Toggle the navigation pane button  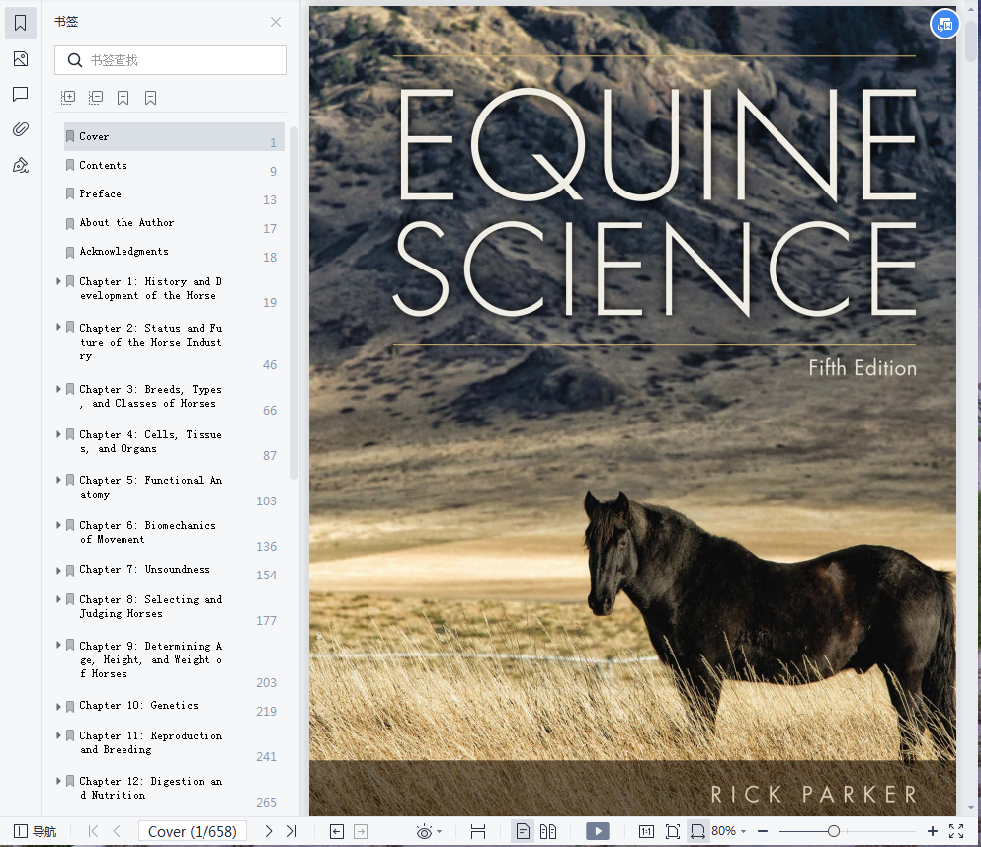35,831
